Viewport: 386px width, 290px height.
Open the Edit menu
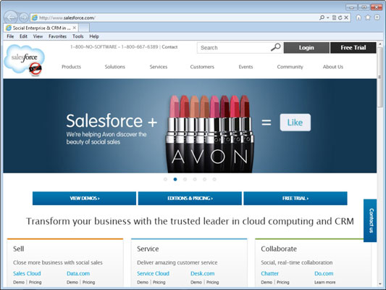point(23,36)
